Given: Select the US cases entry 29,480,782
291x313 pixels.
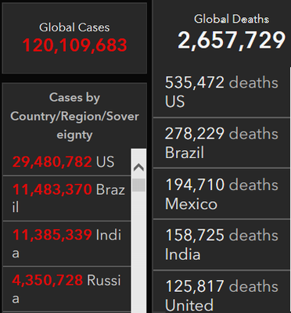Looking at the screenshot, I should (66, 162).
